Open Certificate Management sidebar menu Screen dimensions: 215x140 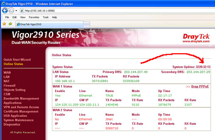[21, 112]
